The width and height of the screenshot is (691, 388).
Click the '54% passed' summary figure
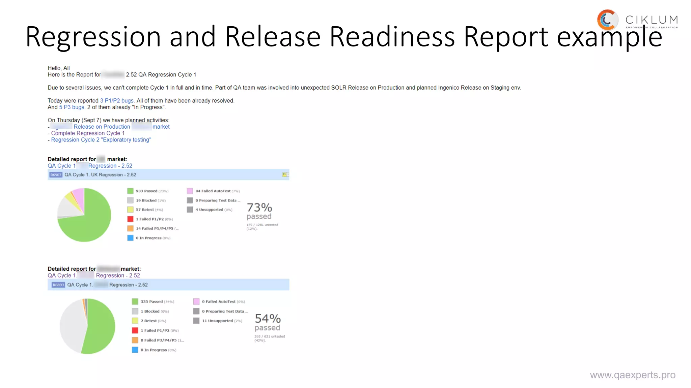[x=268, y=322]
